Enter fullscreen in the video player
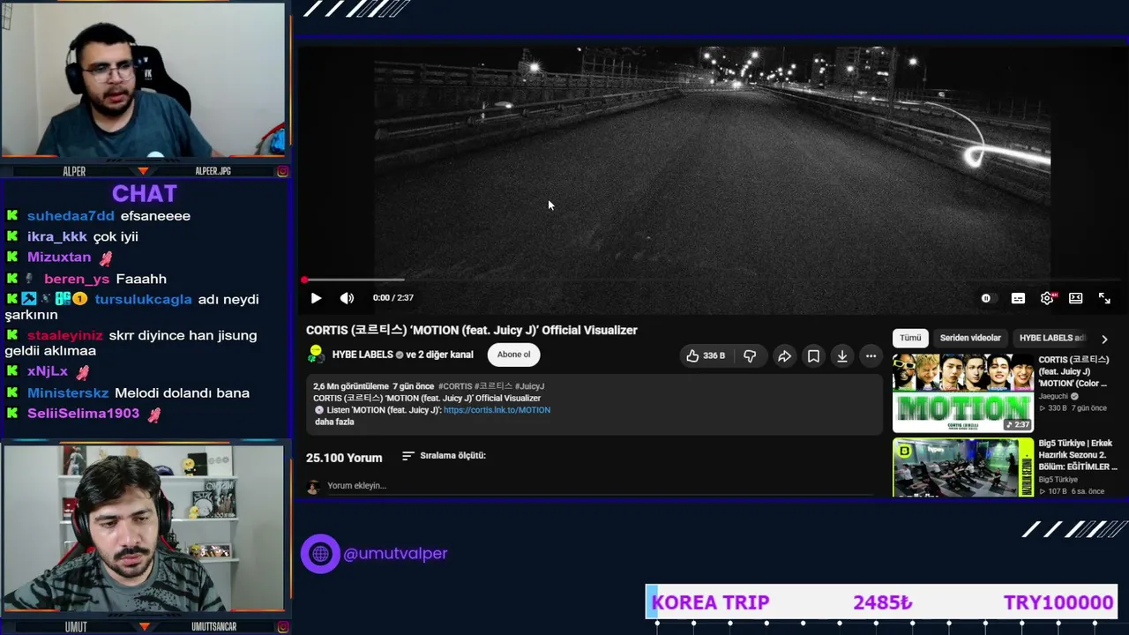Image resolution: width=1129 pixels, height=635 pixels. (x=1104, y=298)
